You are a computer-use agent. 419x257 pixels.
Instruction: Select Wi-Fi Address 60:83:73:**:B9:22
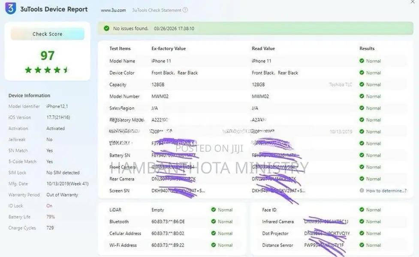tap(168, 245)
